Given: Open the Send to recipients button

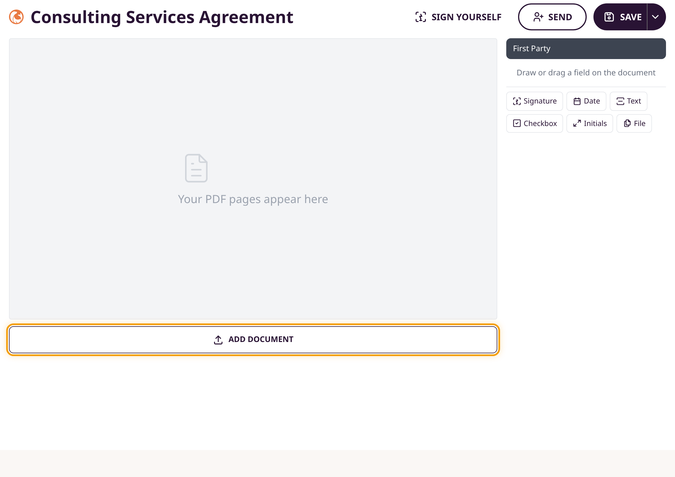Looking at the screenshot, I should (x=552, y=17).
